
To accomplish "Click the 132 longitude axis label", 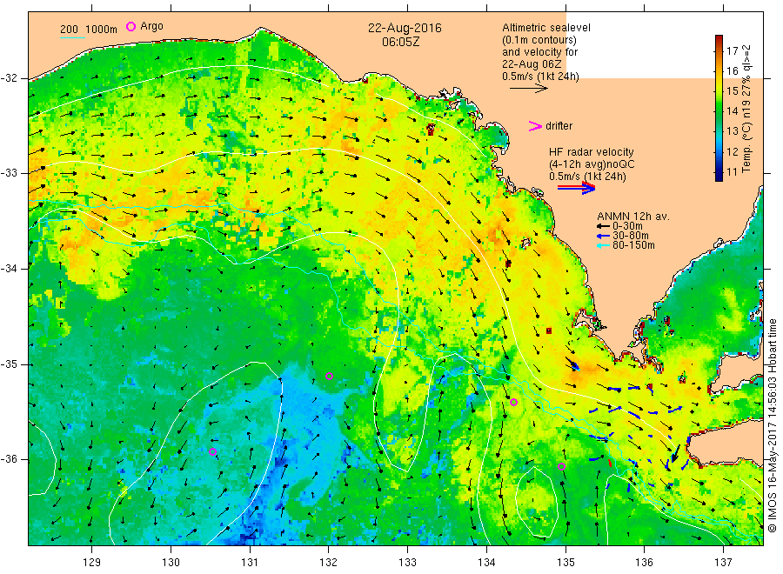I will click(x=329, y=563).
